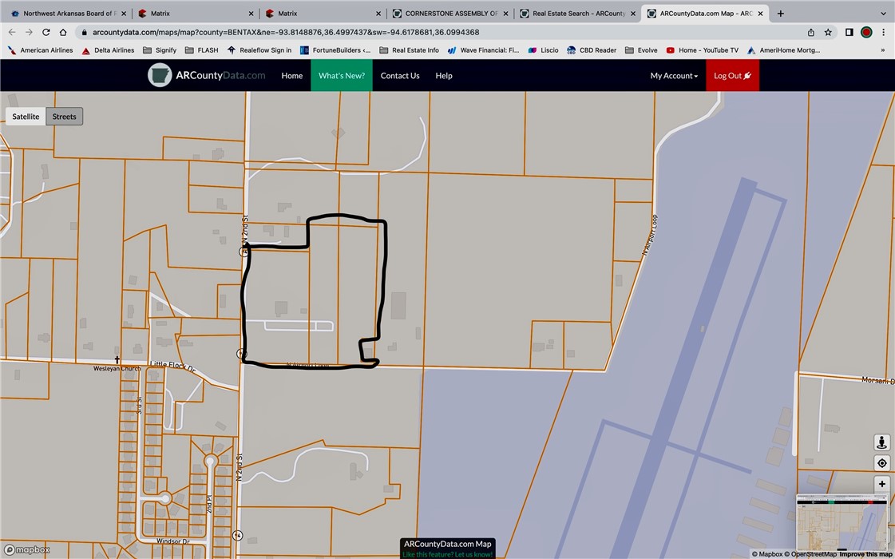Viewport: 895px width, 559px height.
Task: Zoom in with the plus button
Action: click(x=881, y=484)
